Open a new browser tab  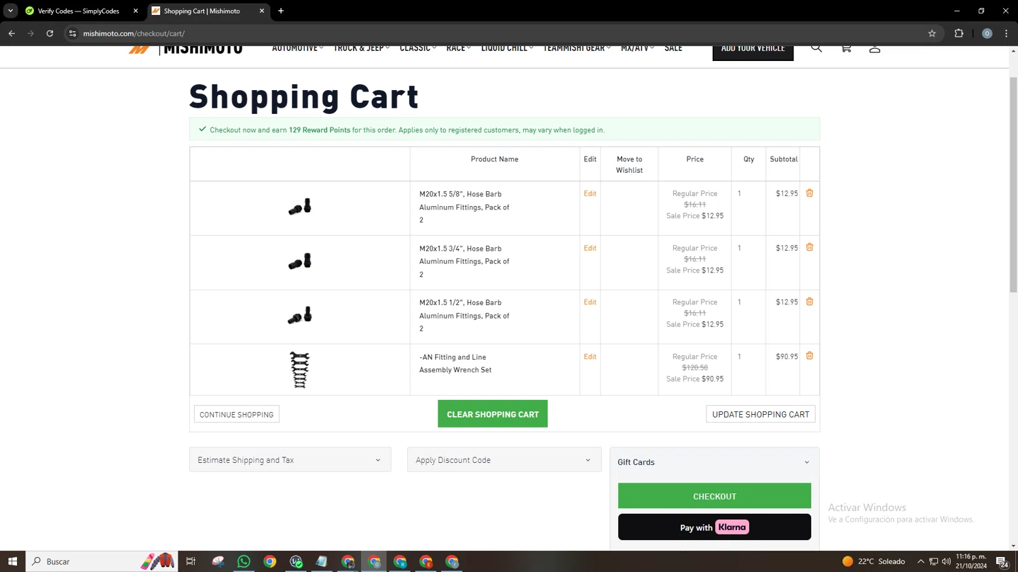click(x=281, y=11)
